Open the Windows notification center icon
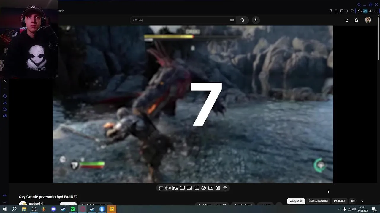Image resolution: width=380 pixels, height=213 pixels. (x=374, y=209)
